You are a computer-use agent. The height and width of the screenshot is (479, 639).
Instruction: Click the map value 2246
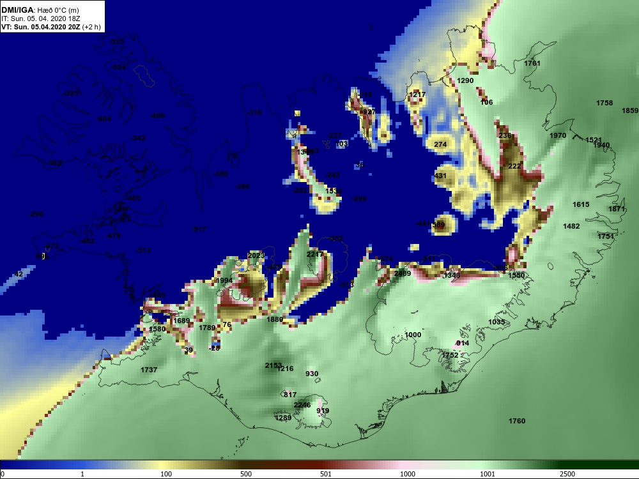click(x=302, y=406)
